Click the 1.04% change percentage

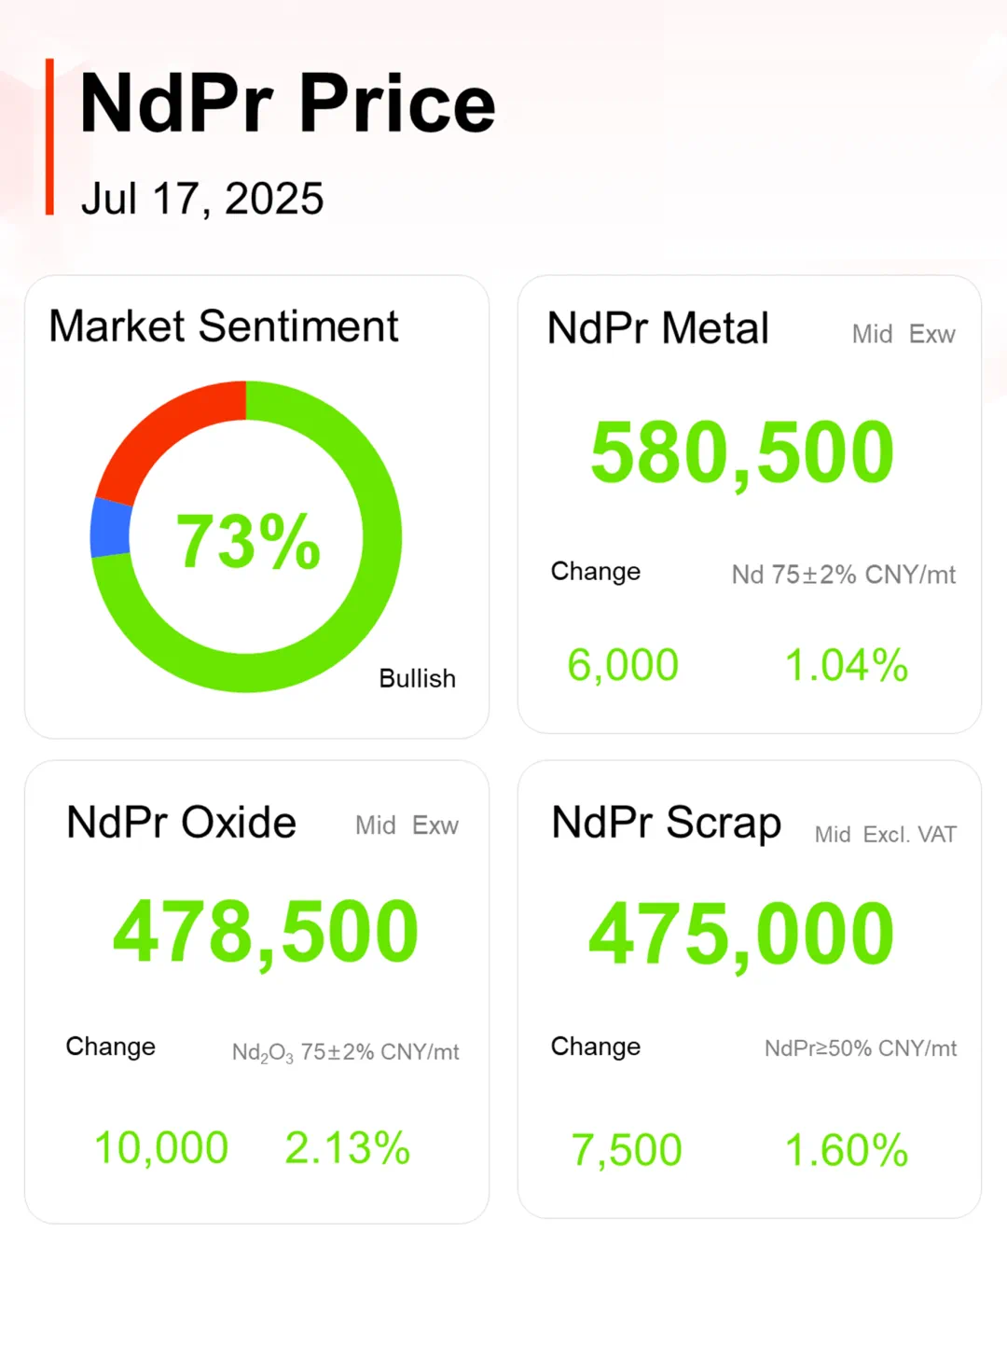pyautogui.click(x=846, y=665)
